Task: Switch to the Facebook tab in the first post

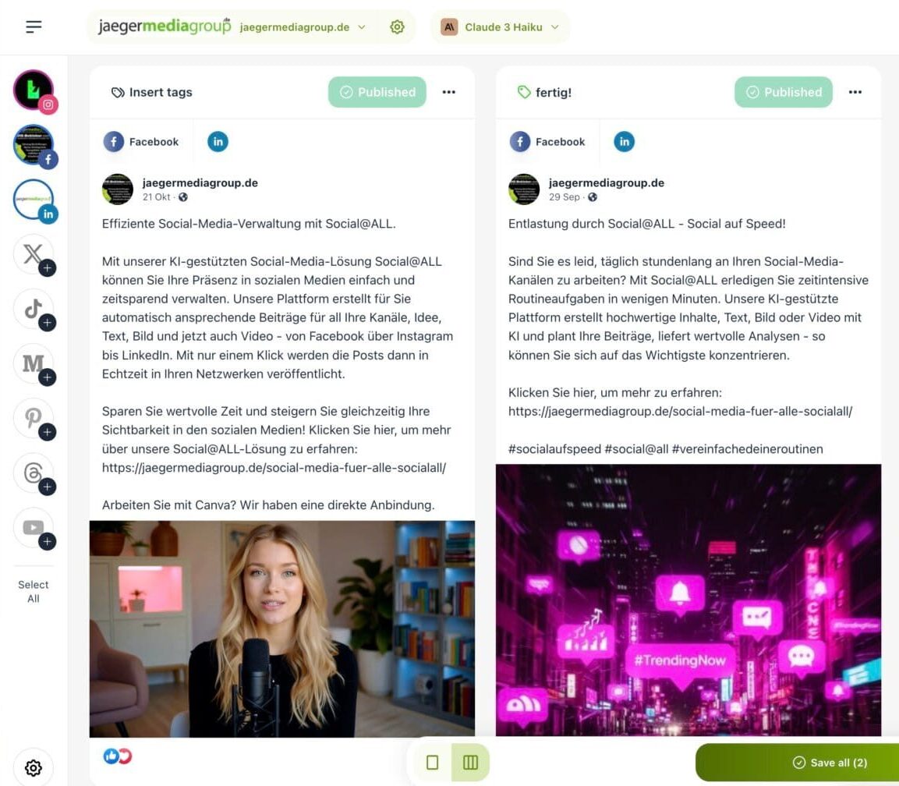Action: click(x=141, y=142)
